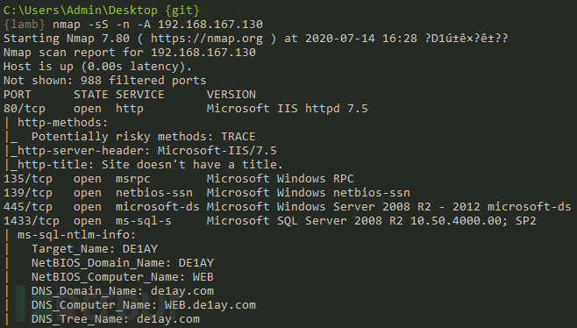Click the 139/tcp port entry

tap(28, 193)
